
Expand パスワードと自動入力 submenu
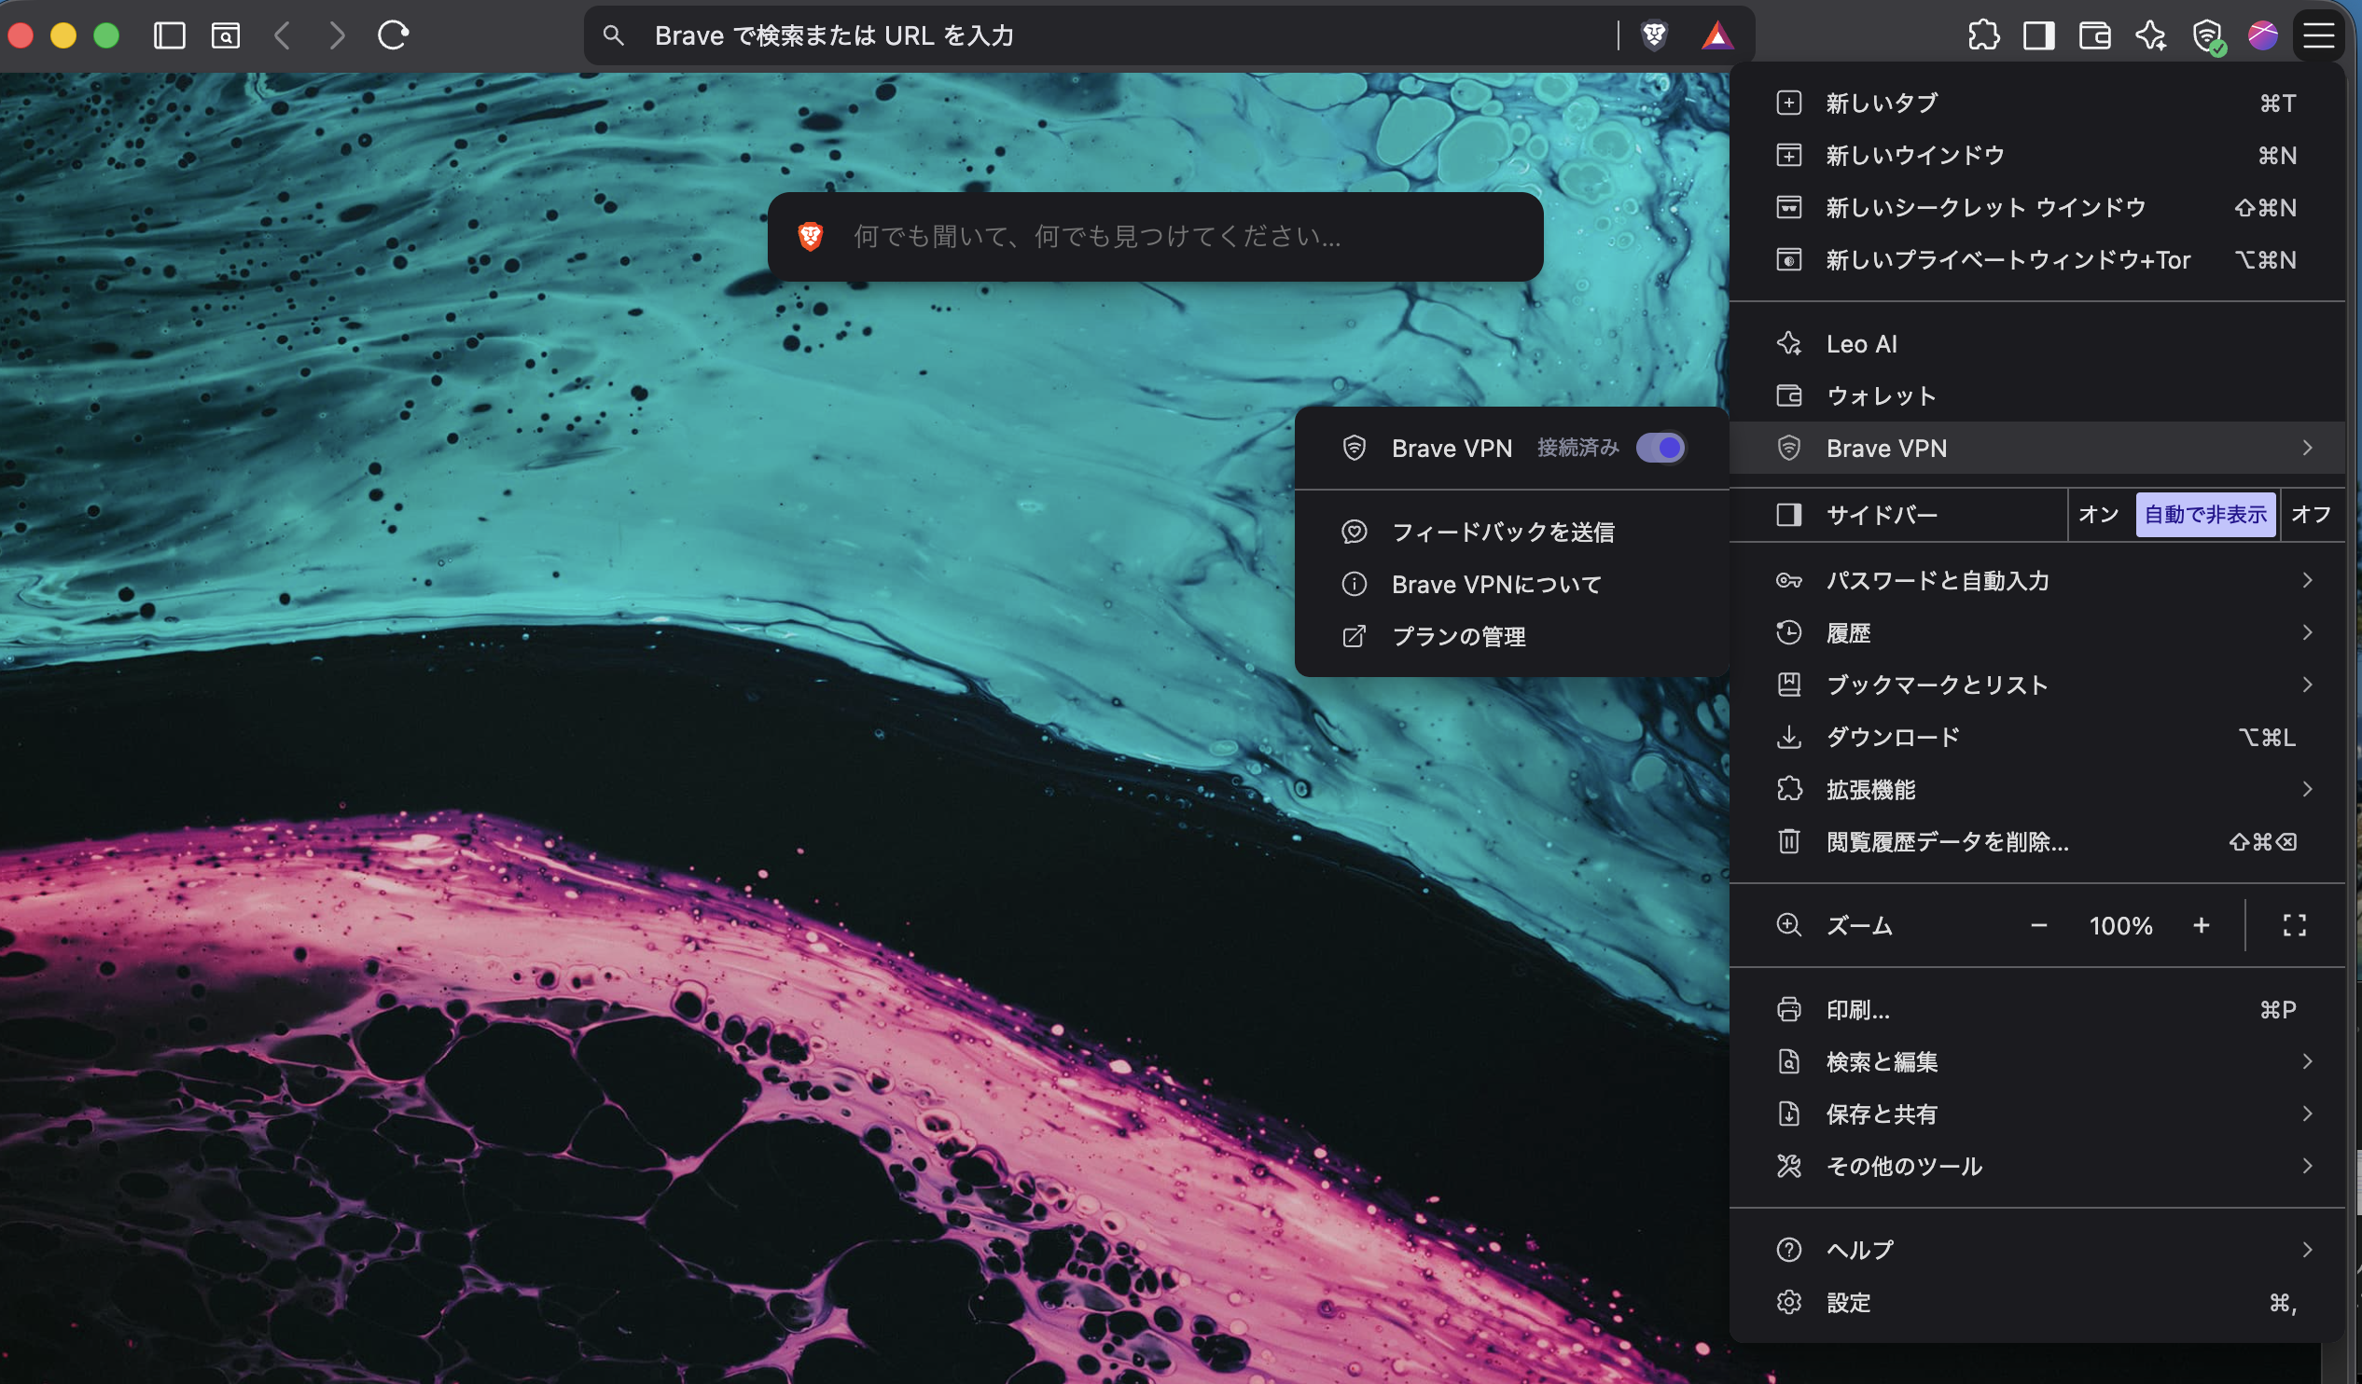click(2308, 581)
